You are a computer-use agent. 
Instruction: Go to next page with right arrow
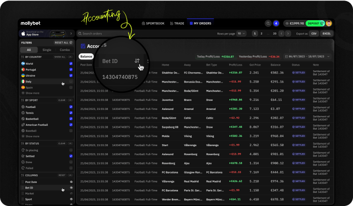point(289,33)
